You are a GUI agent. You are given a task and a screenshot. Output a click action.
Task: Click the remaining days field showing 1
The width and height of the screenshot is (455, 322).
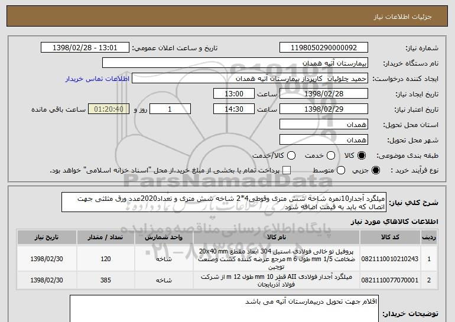170,109
